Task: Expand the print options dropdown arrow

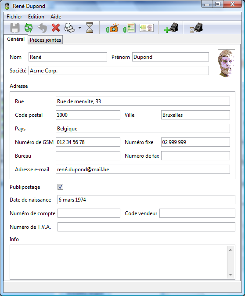Action: click(x=79, y=28)
